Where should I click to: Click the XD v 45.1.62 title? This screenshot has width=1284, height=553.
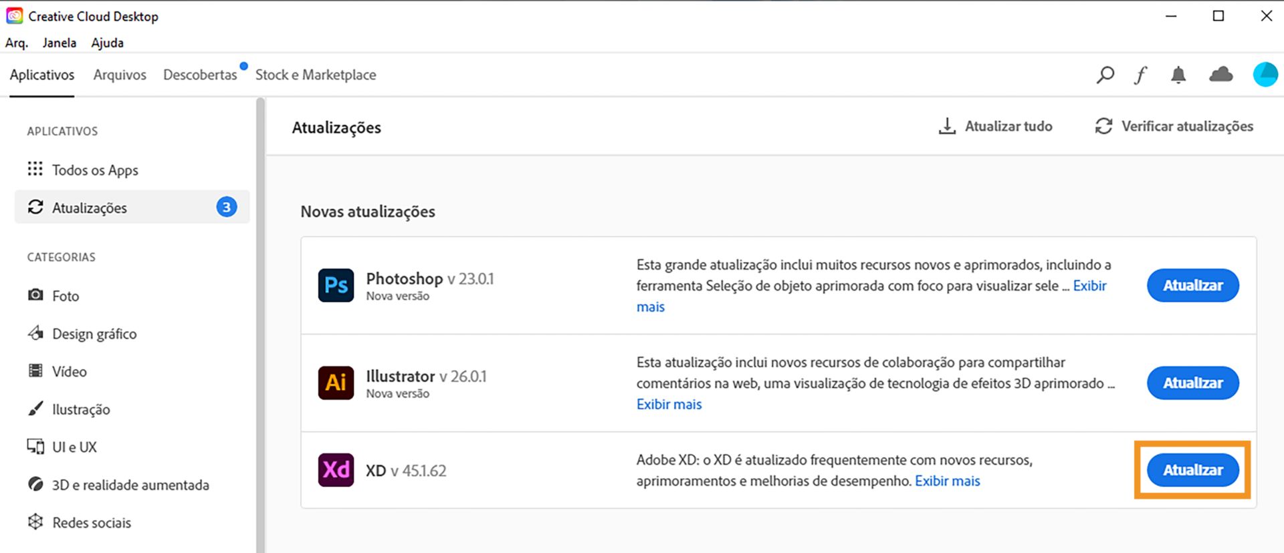pos(406,470)
